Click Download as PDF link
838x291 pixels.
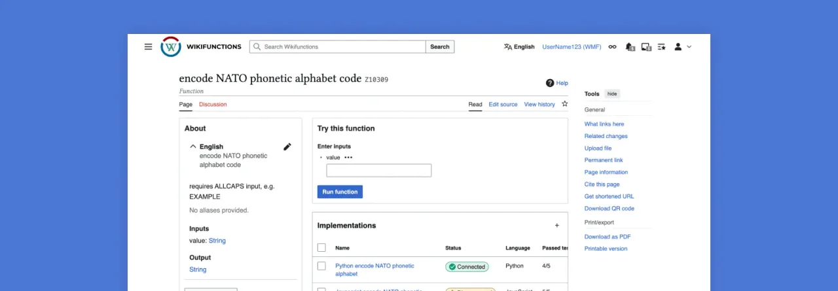point(608,237)
